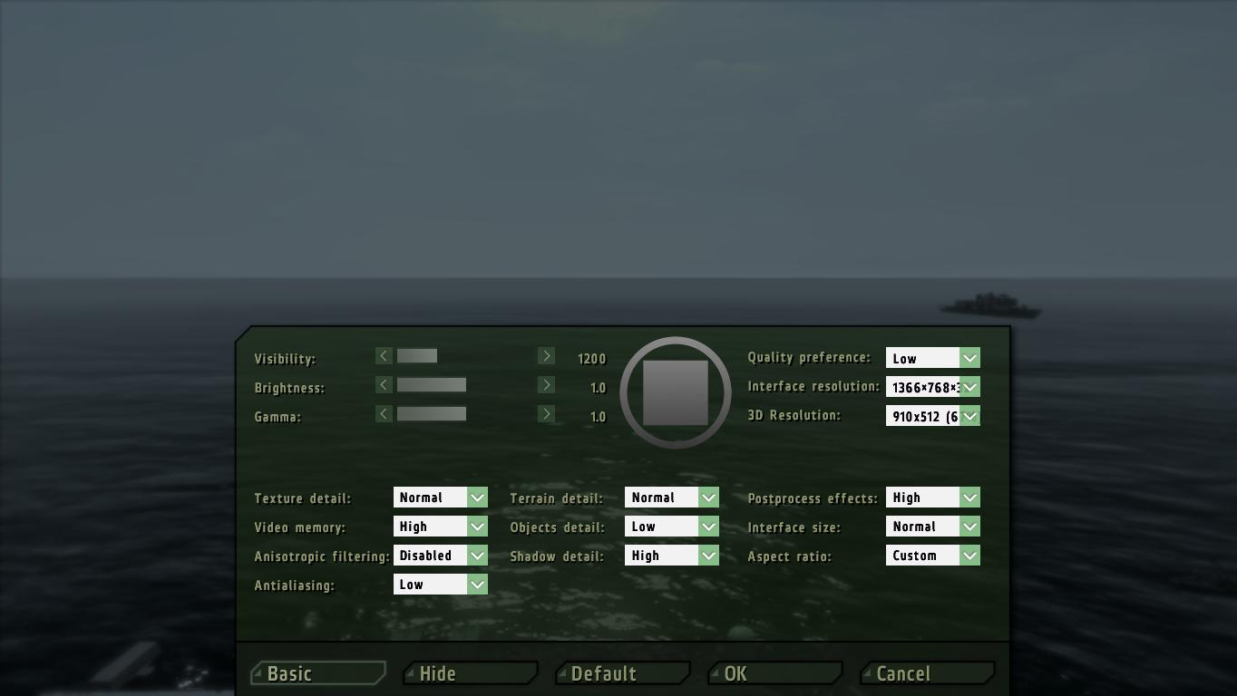Click the Shadow detail label

pos(556,556)
